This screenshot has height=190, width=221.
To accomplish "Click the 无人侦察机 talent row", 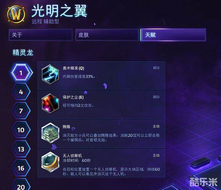I will (101, 163).
